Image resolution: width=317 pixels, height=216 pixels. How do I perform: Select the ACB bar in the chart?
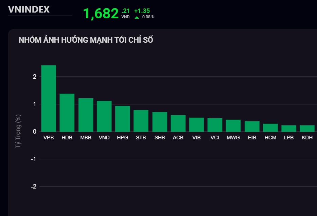178,123
